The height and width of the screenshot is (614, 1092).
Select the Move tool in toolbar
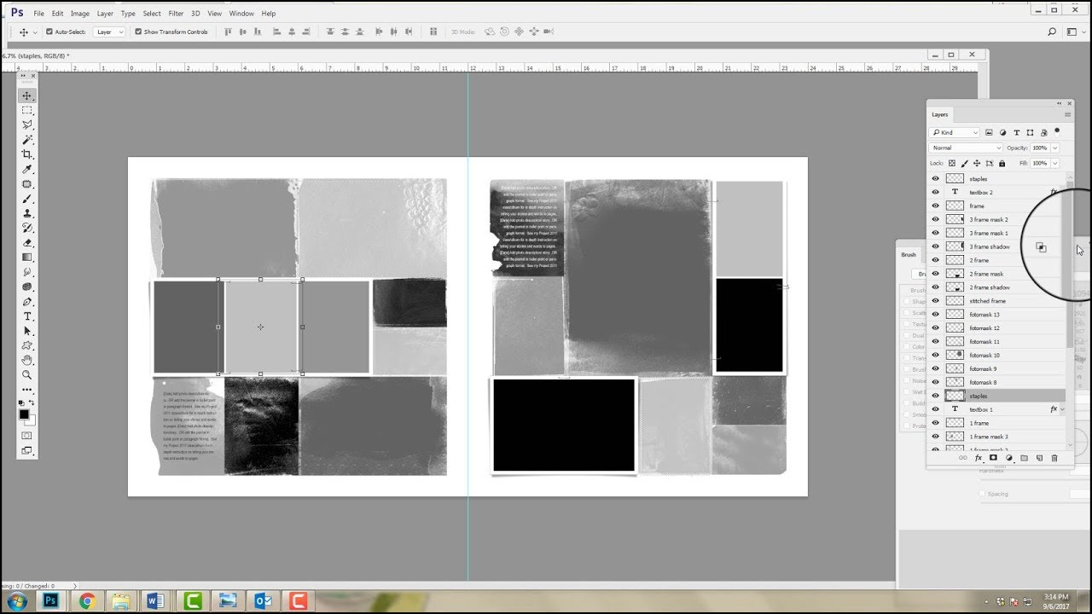pos(27,96)
